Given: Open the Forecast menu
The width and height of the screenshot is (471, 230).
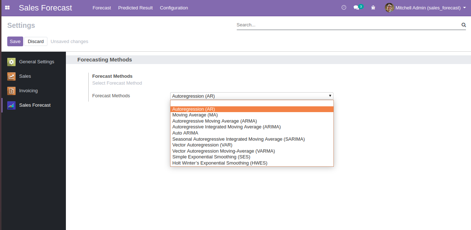Looking at the screenshot, I should pyautogui.click(x=102, y=8).
